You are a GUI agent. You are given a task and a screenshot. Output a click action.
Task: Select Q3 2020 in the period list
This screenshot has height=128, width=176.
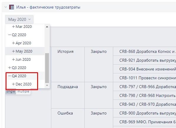pos(19,68)
